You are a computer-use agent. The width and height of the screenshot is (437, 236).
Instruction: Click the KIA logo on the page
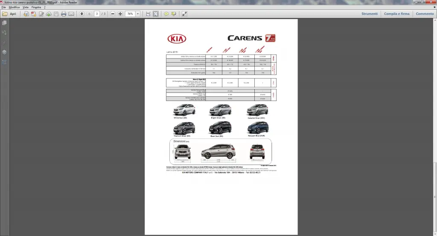[177, 39]
